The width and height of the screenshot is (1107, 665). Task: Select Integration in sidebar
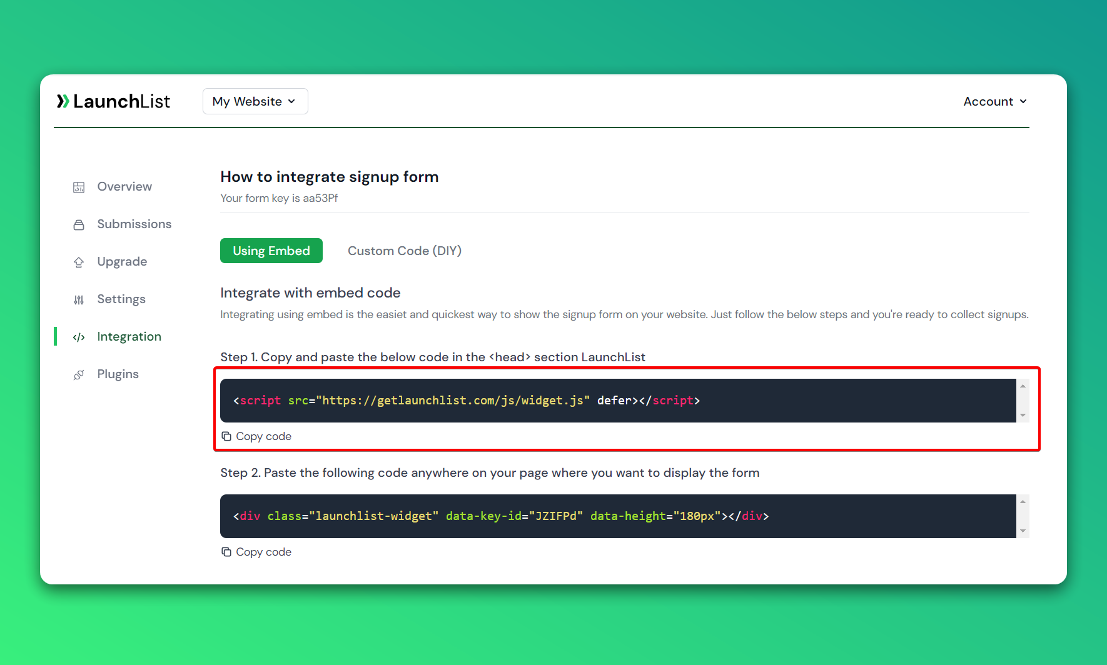(129, 336)
